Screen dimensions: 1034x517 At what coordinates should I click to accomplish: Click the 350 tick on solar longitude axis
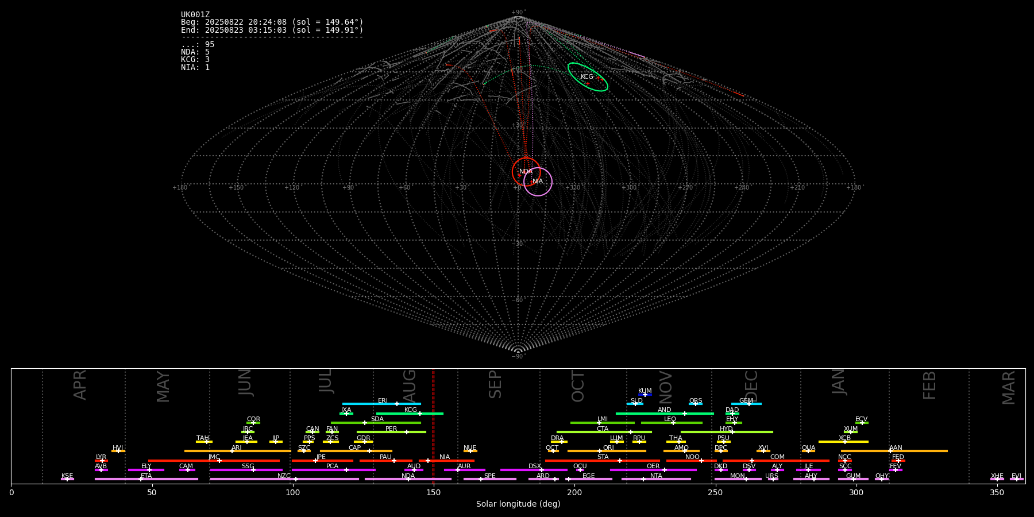point(997,492)
